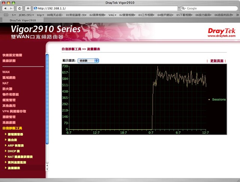Click the Sessions legend entry on chart

217,99
